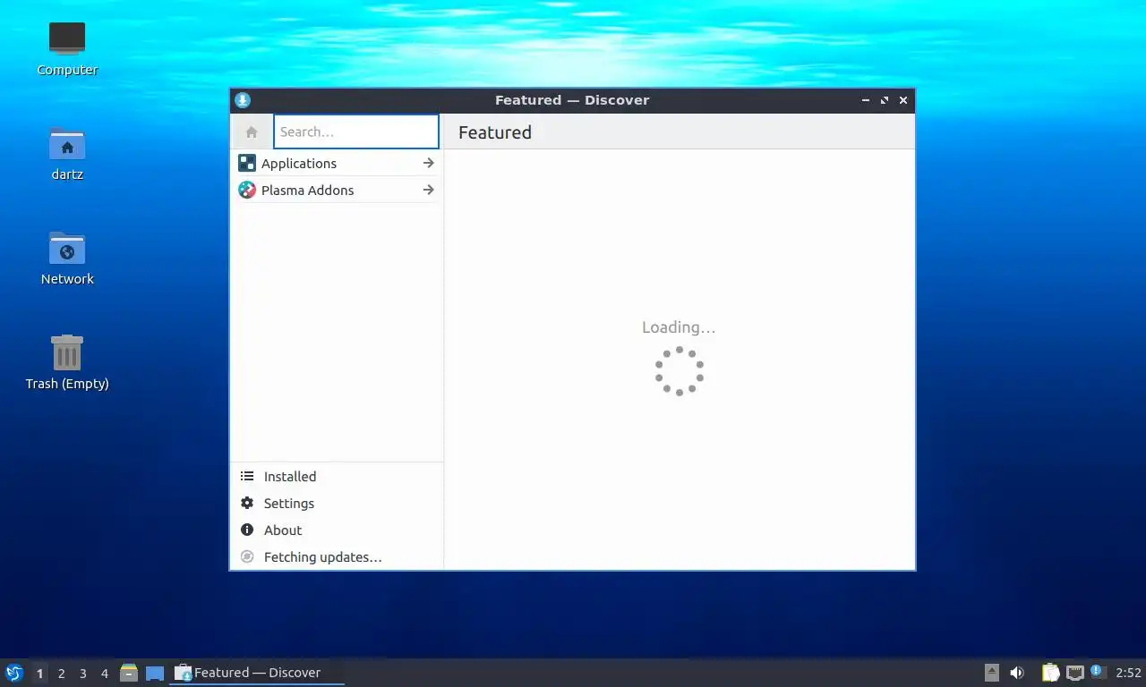Click the show desktop panel icon
1146x687 pixels.
point(155,673)
